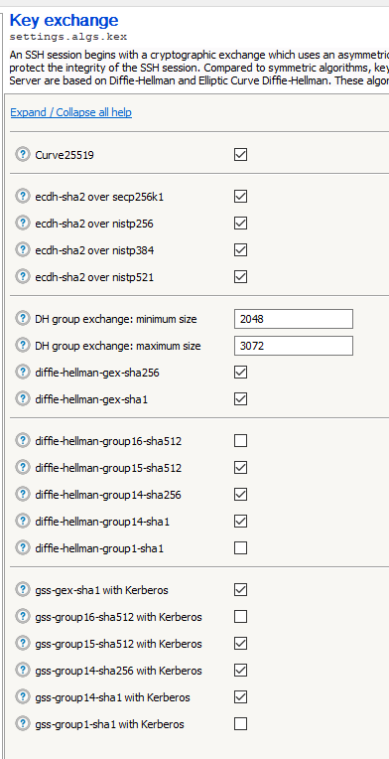Open help icon for ecdh-sha2 over secp256k1

point(22,196)
